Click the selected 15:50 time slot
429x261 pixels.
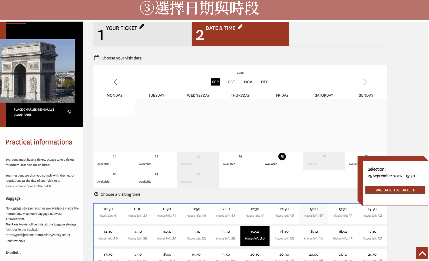point(255,236)
